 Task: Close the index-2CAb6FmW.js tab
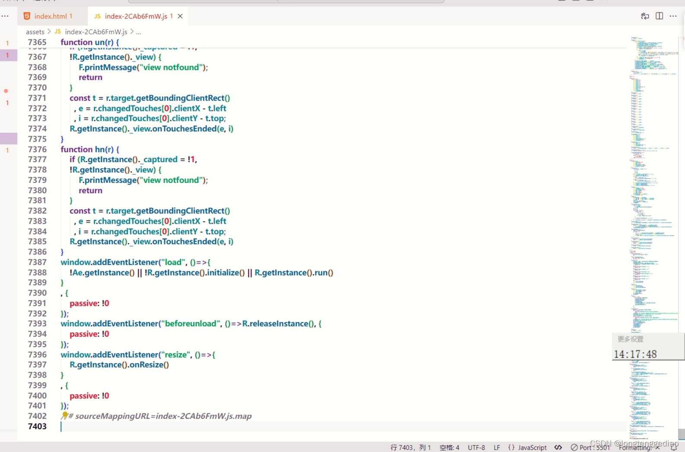(x=180, y=16)
